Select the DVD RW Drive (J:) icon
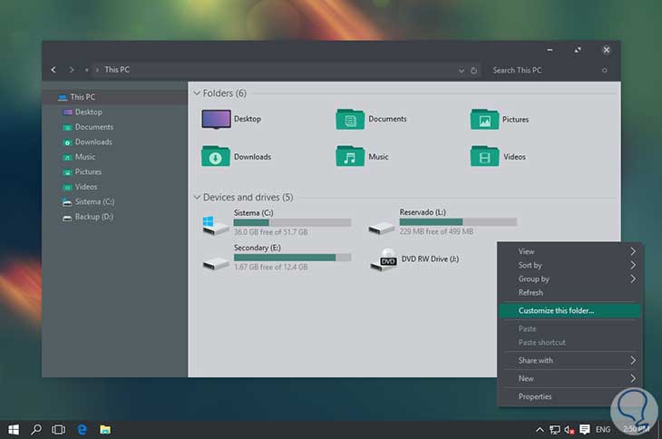Screen dimensions: 662x439 pos(384,260)
